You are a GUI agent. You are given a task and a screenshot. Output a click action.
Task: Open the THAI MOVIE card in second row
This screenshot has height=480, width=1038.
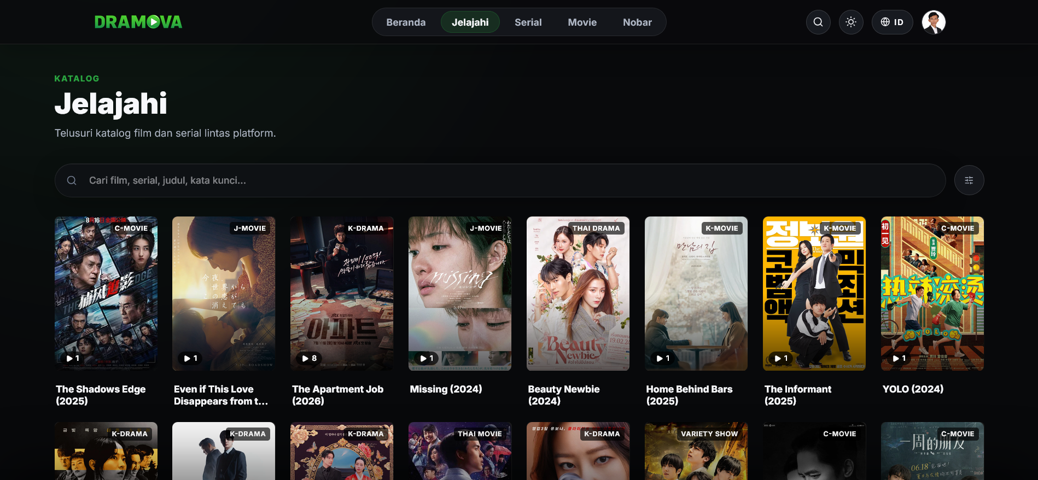(460, 451)
